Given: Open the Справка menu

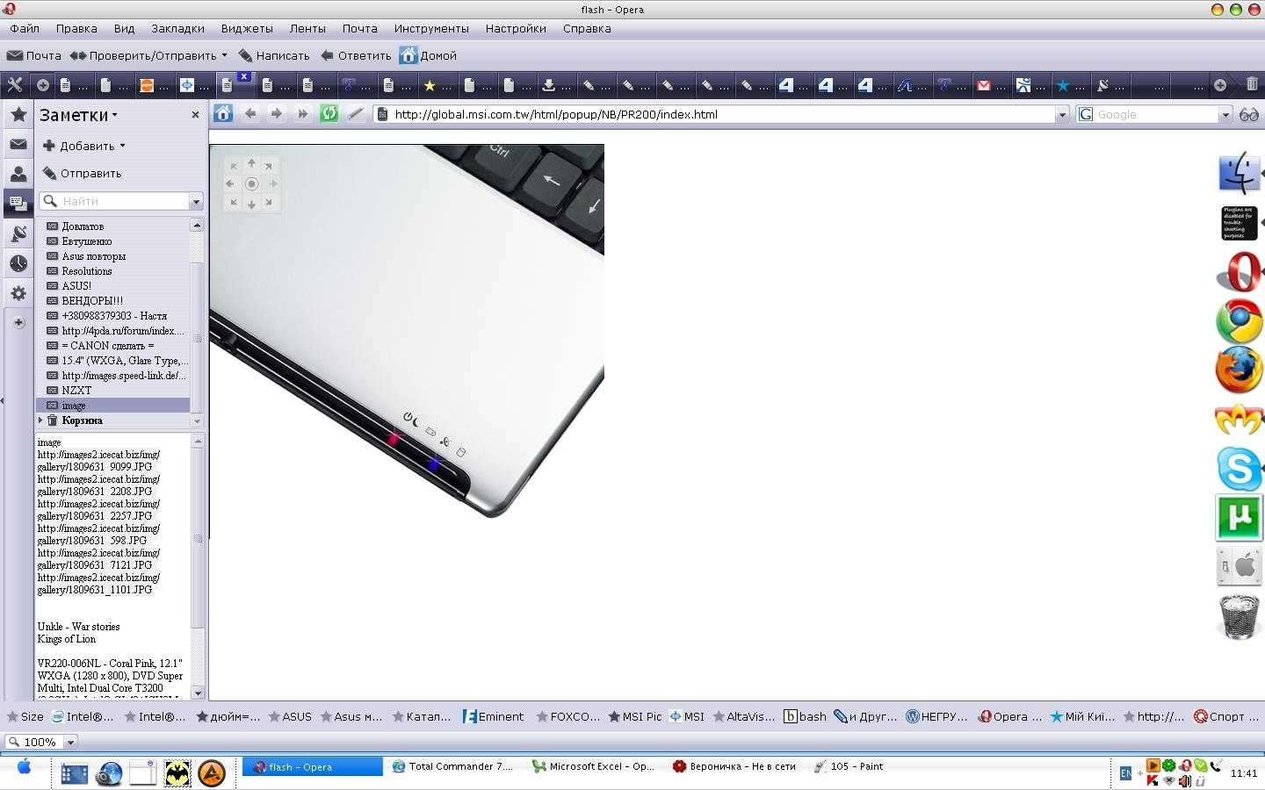Looking at the screenshot, I should click(x=587, y=28).
